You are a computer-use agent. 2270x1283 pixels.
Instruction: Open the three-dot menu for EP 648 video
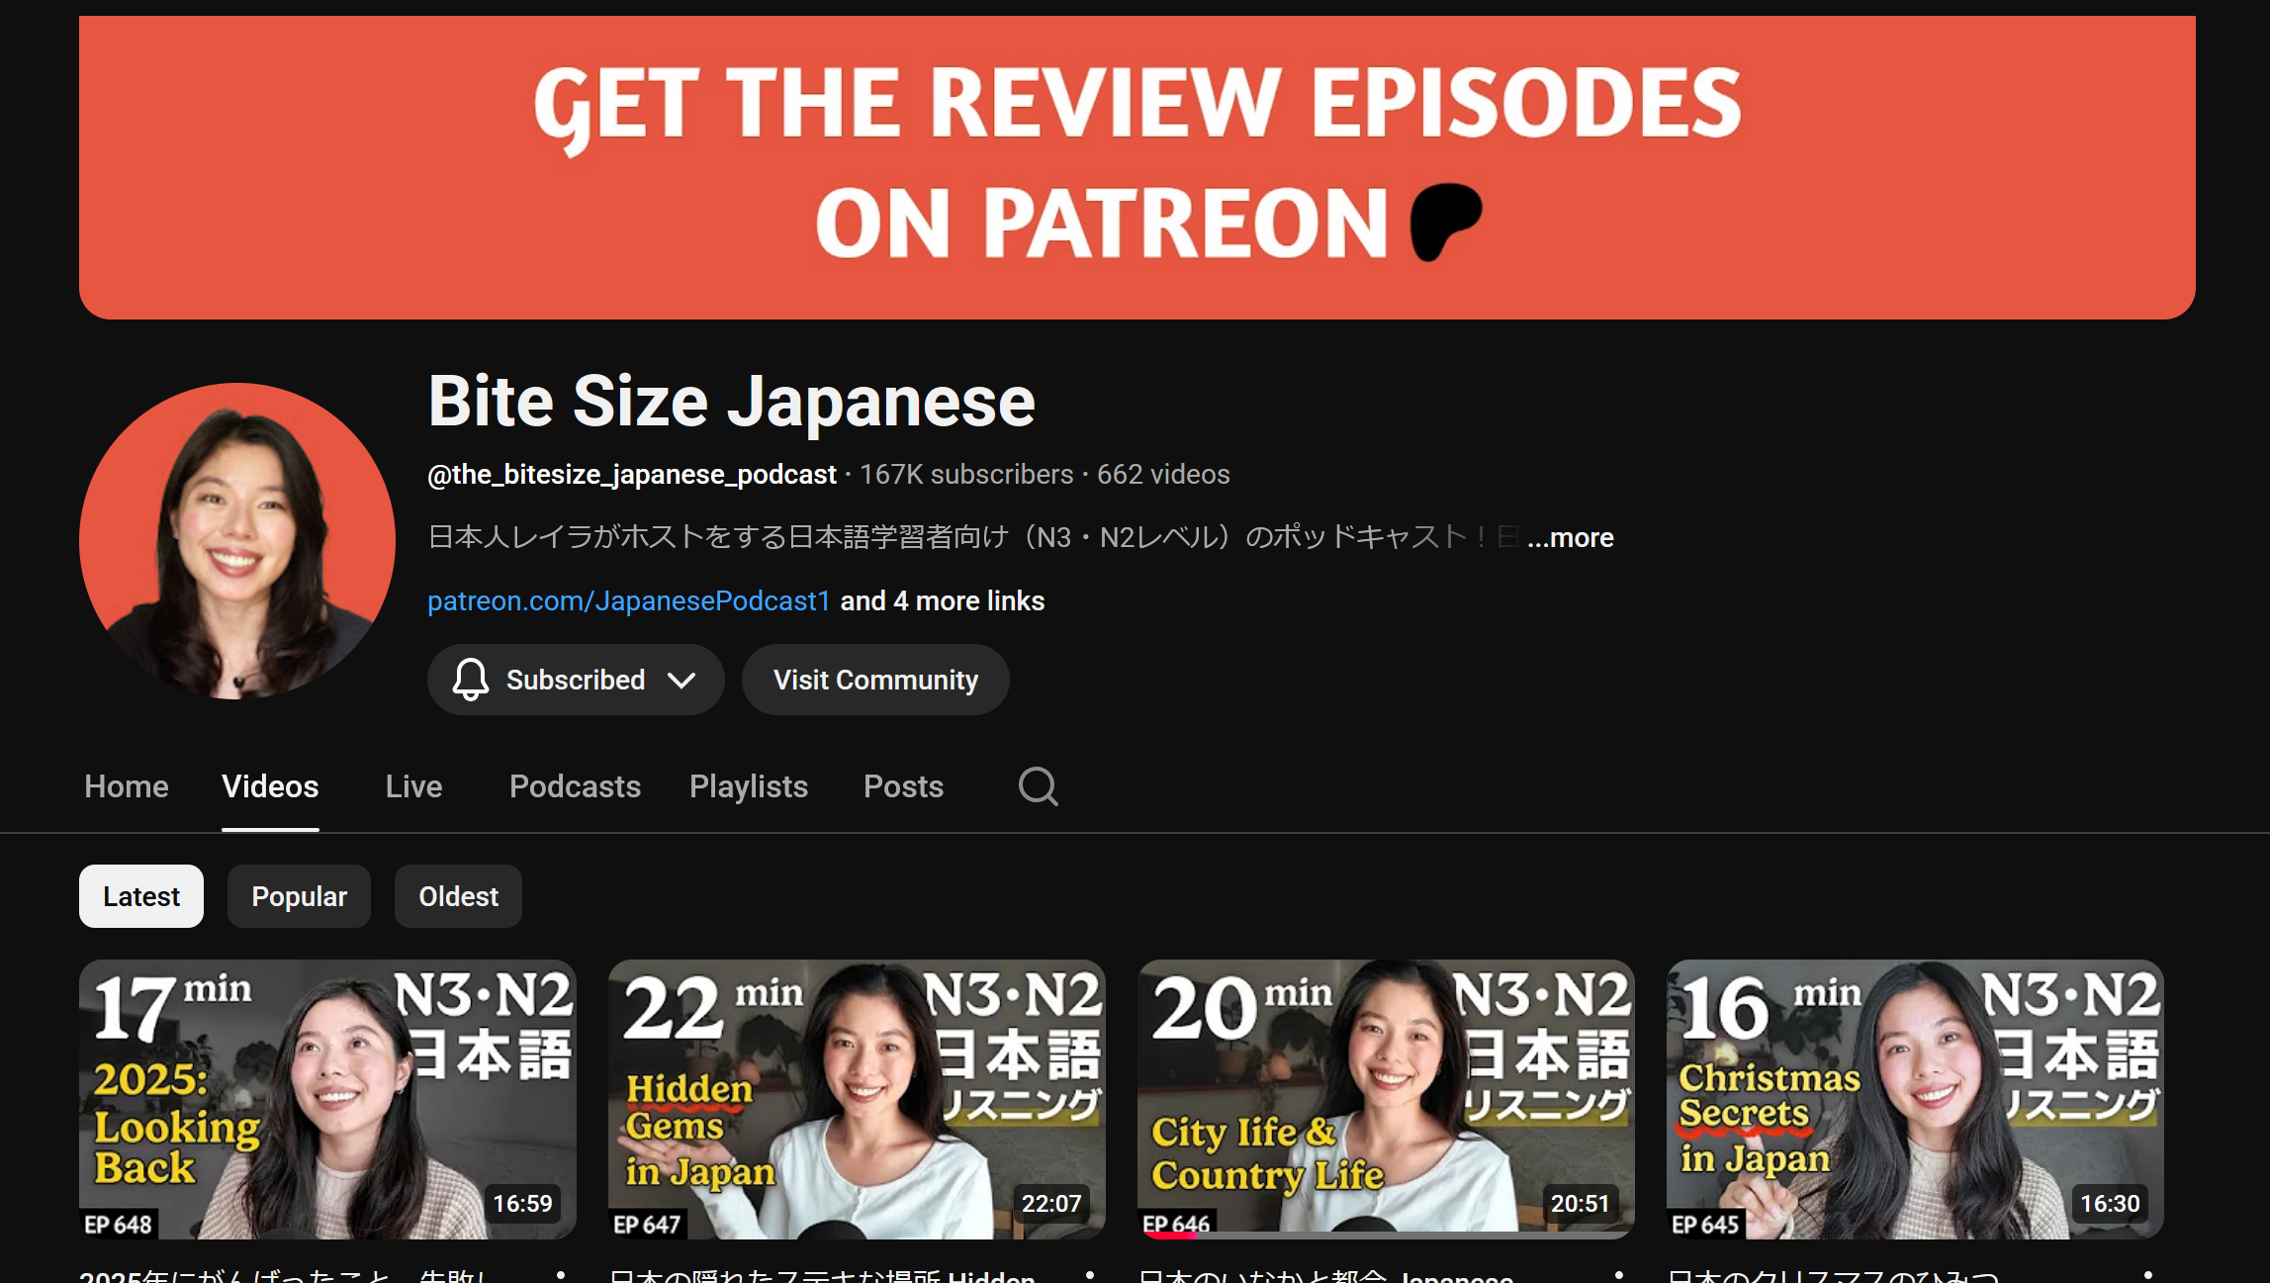coord(560,1275)
